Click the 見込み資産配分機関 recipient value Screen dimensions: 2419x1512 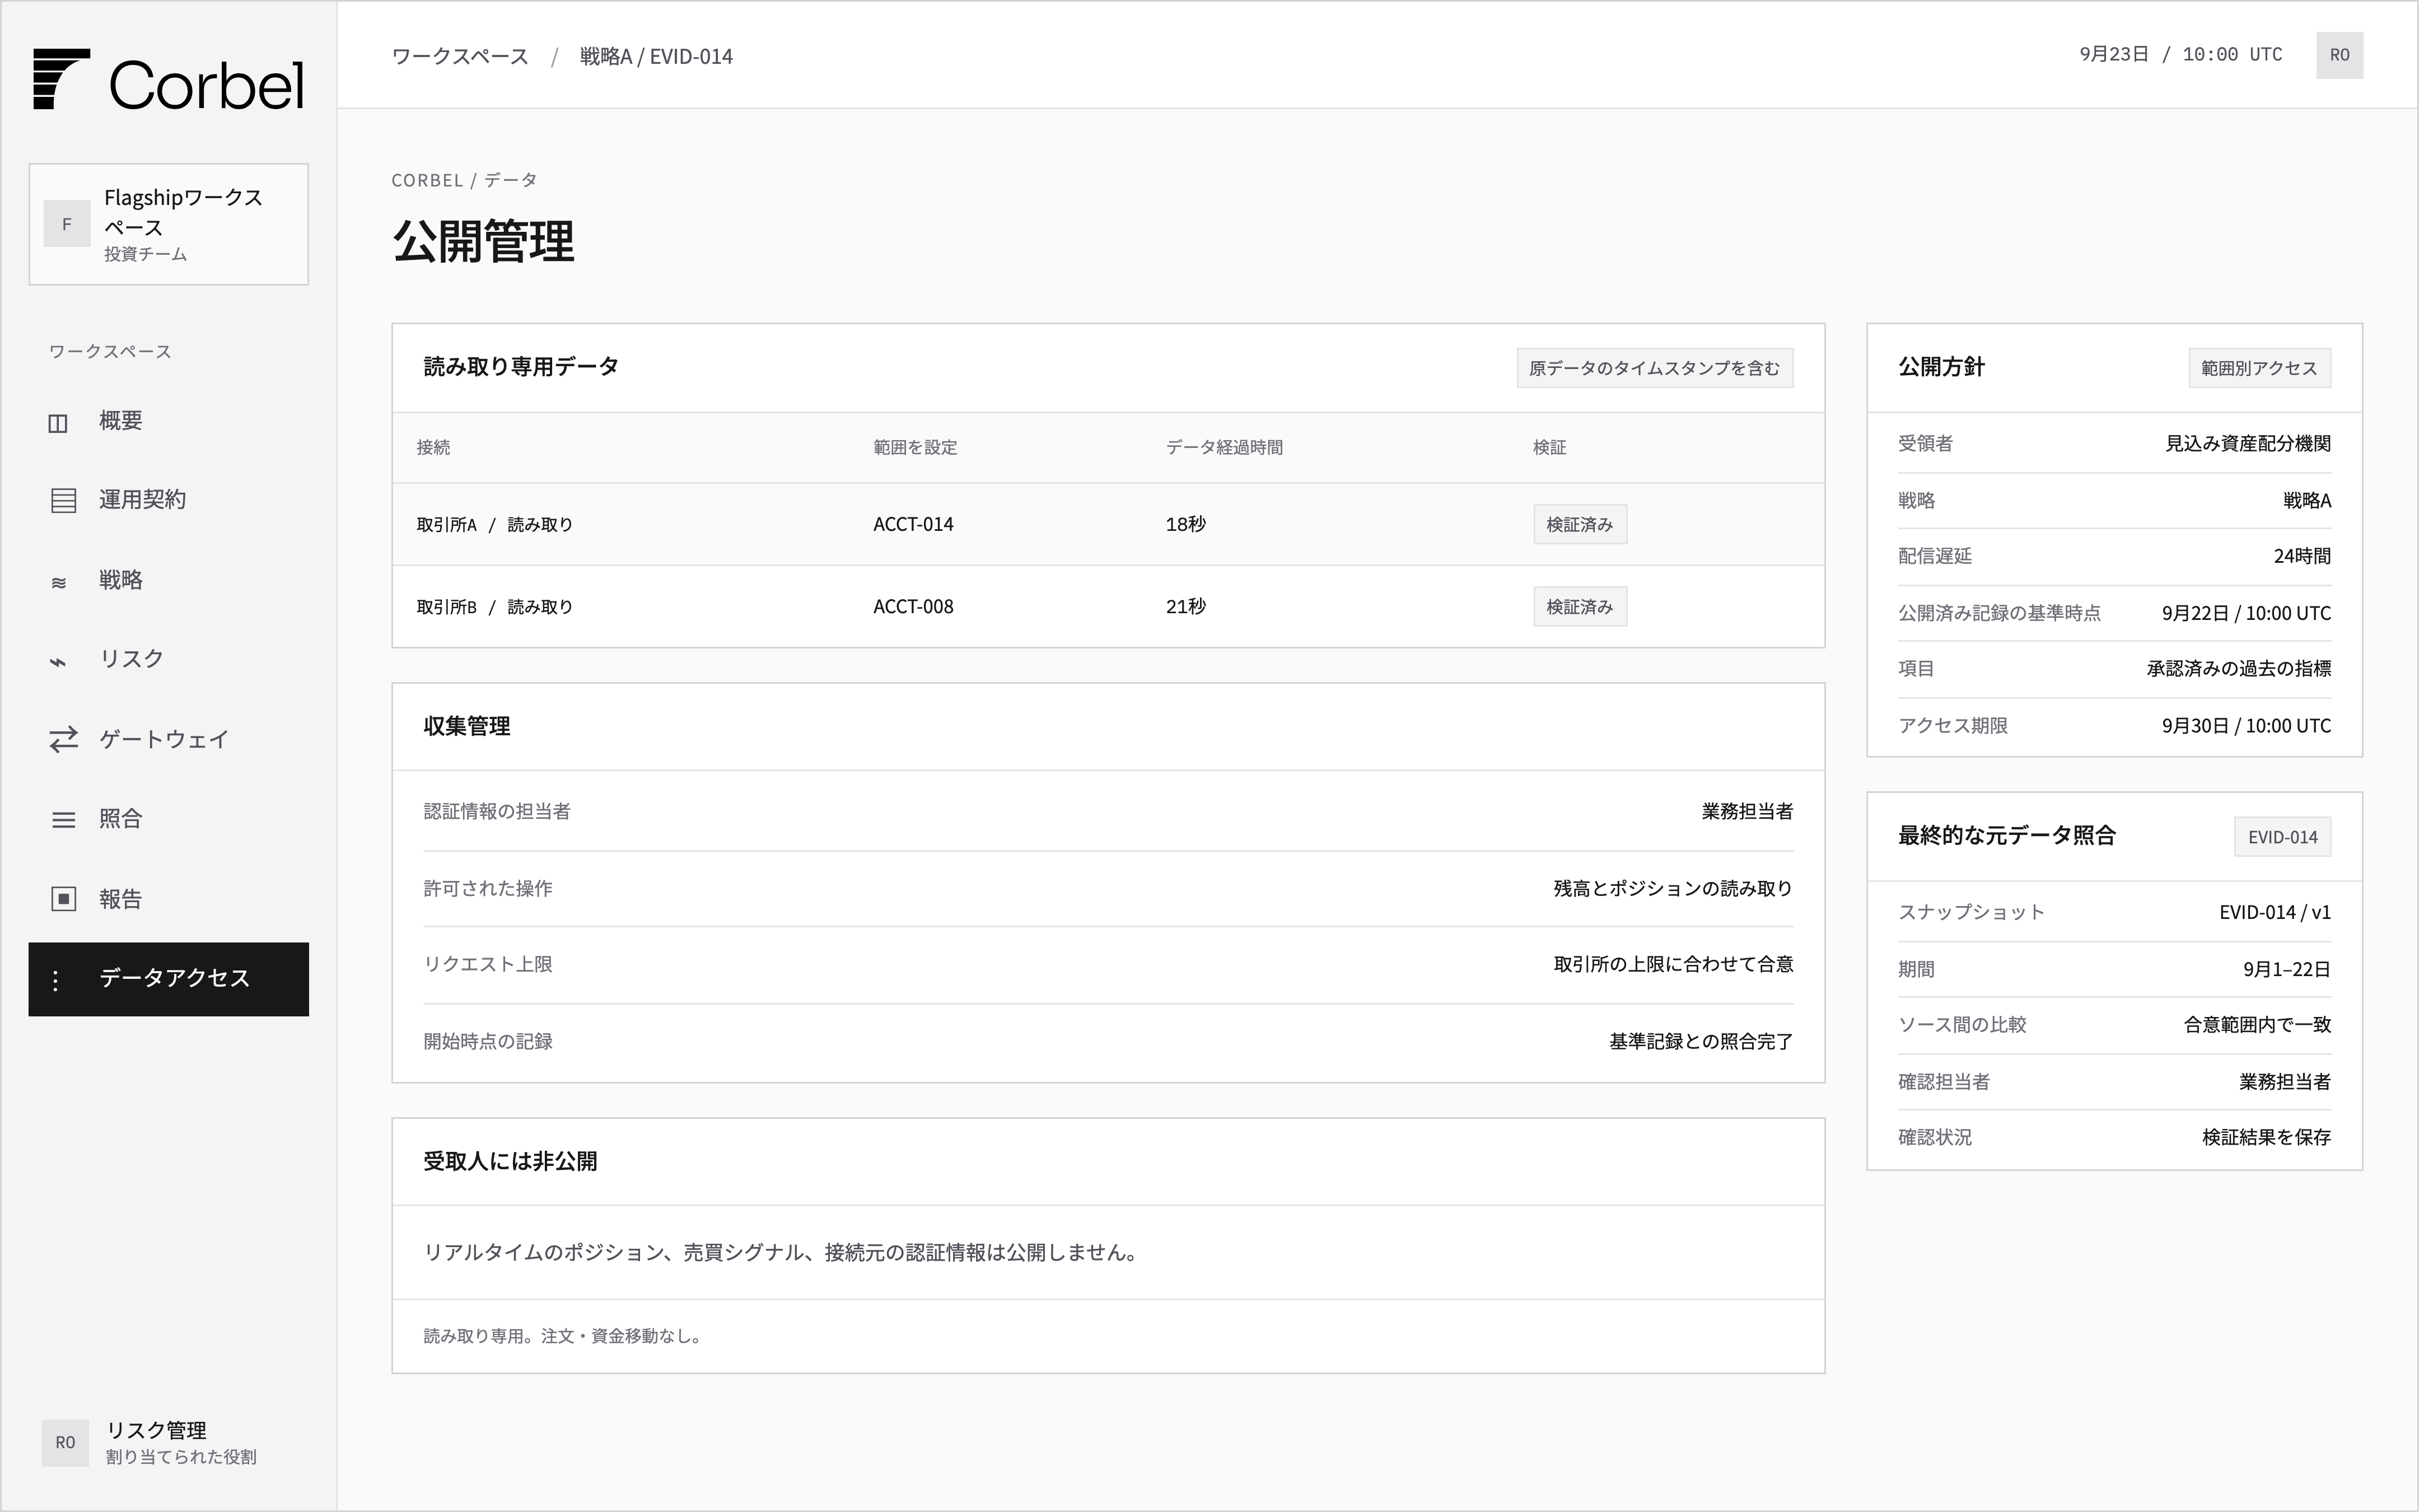2248,444
